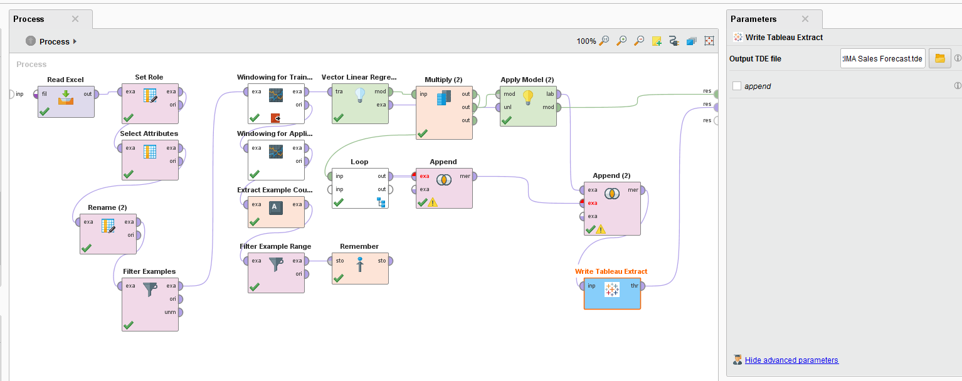Expand the Process breadcrumb arrow
The width and height of the screenshot is (962, 381).
click(x=74, y=41)
